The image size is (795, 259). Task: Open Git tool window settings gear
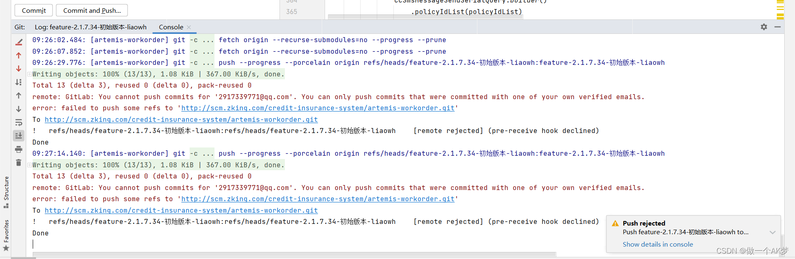pos(764,27)
